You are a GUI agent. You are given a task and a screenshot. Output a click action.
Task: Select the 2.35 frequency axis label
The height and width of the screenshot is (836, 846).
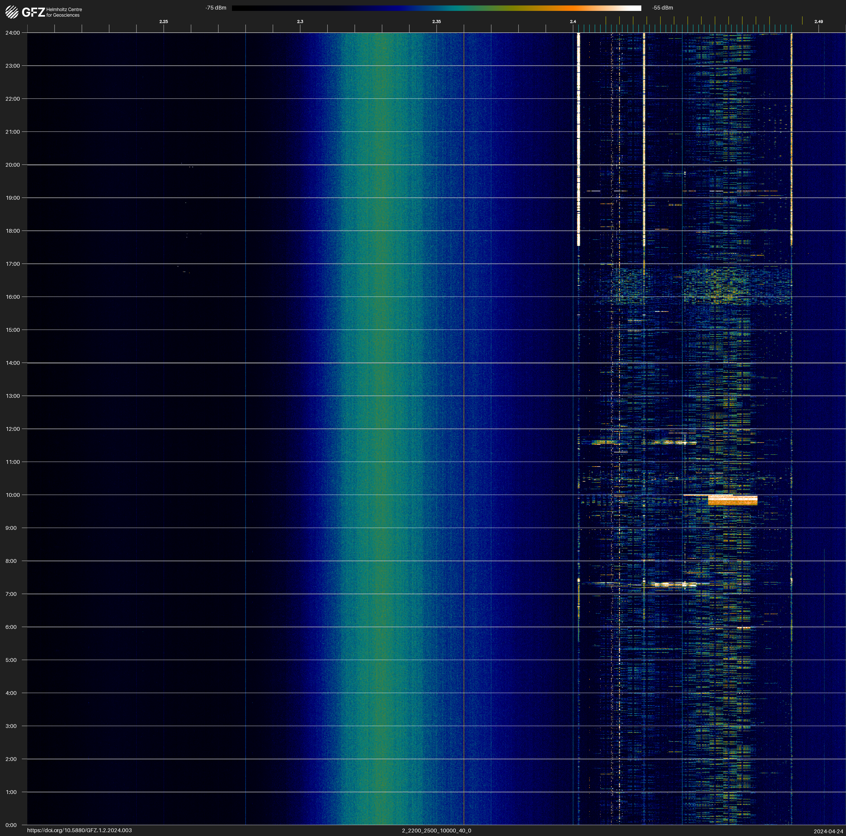click(x=436, y=22)
